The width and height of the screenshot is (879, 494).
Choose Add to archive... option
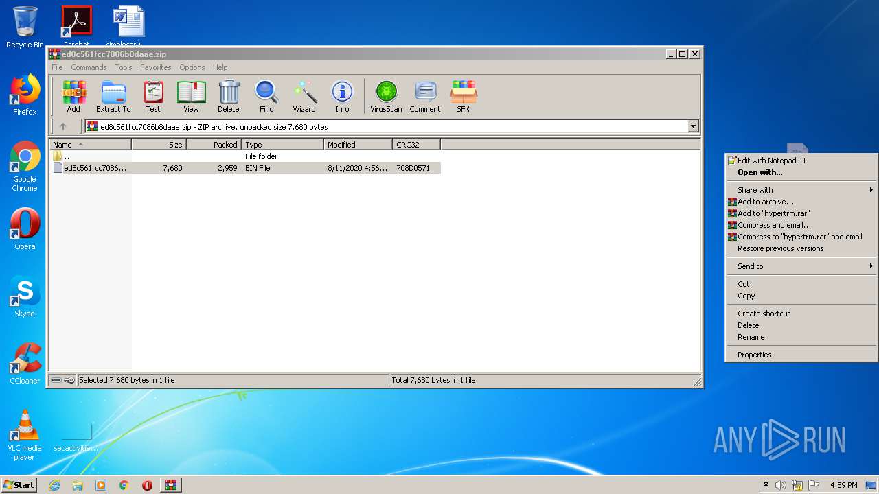pyautogui.click(x=801, y=202)
